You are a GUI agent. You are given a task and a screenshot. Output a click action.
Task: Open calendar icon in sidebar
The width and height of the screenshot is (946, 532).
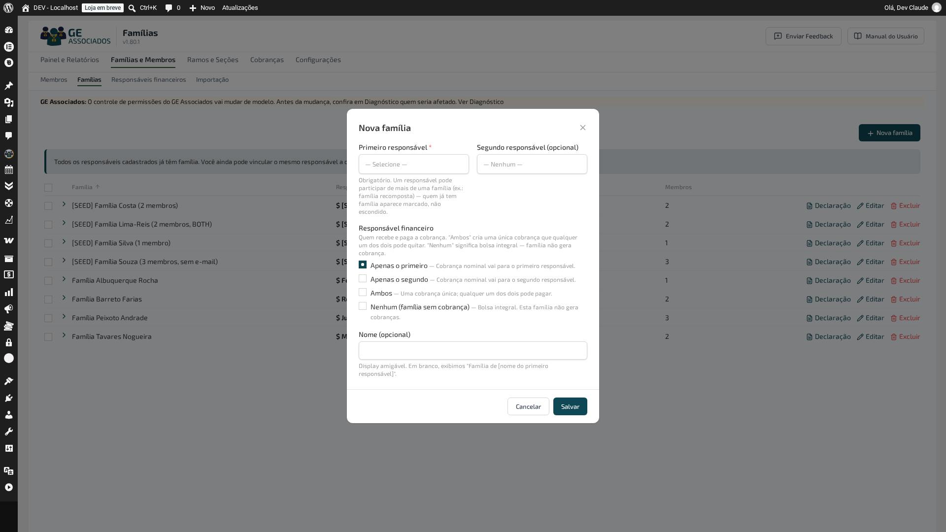9,169
